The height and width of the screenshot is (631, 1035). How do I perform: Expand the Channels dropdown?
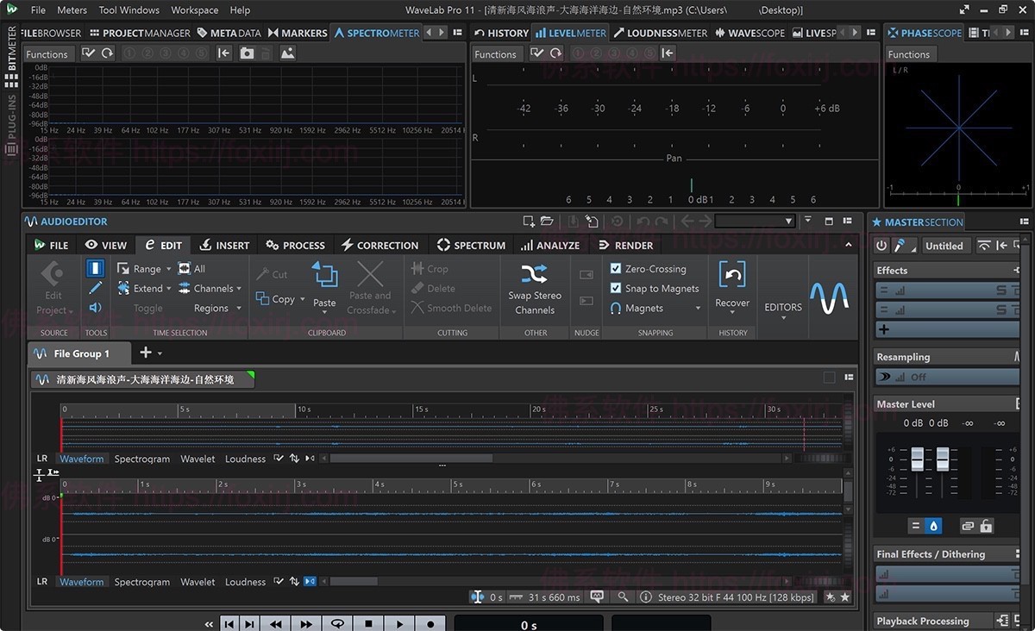tap(239, 288)
